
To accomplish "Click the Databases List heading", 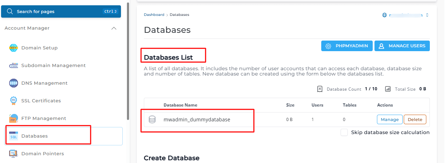I will coord(169,58).
